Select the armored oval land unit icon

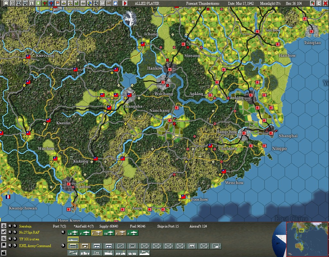(x=132, y=246)
